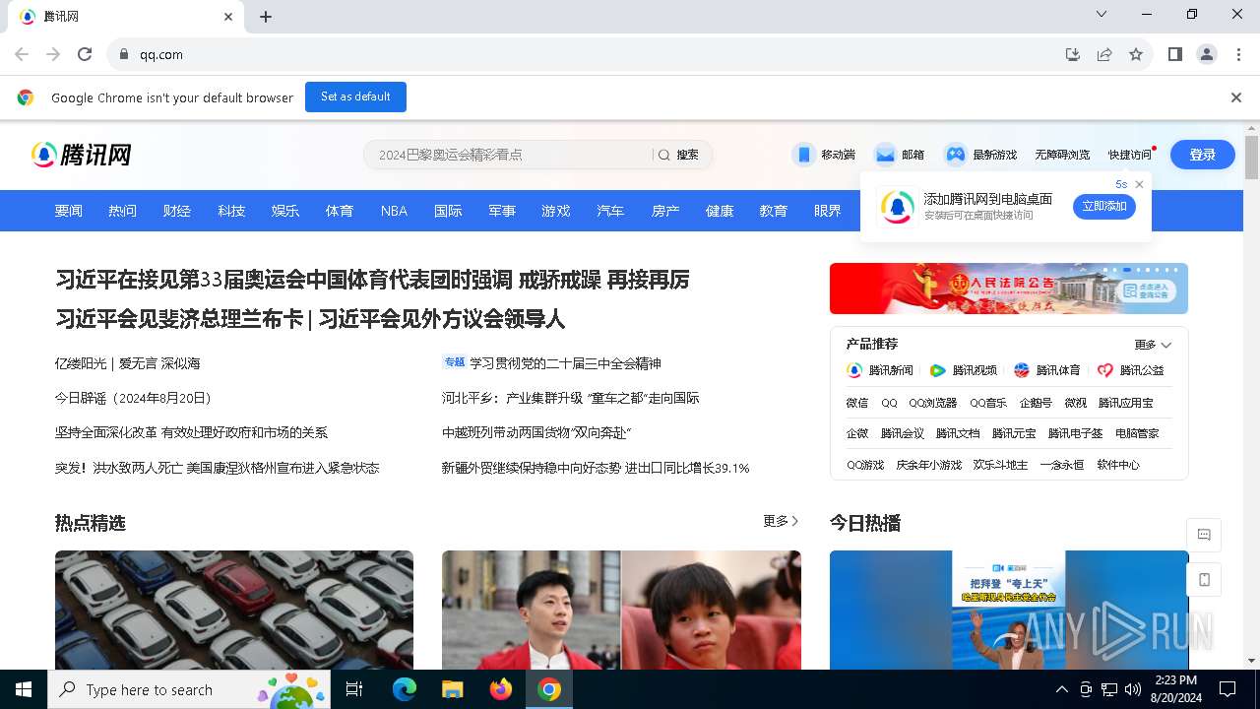Open the Chrome side panel icon
This screenshot has width=1260, height=709.
pyautogui.click(x=1174, y=54)
